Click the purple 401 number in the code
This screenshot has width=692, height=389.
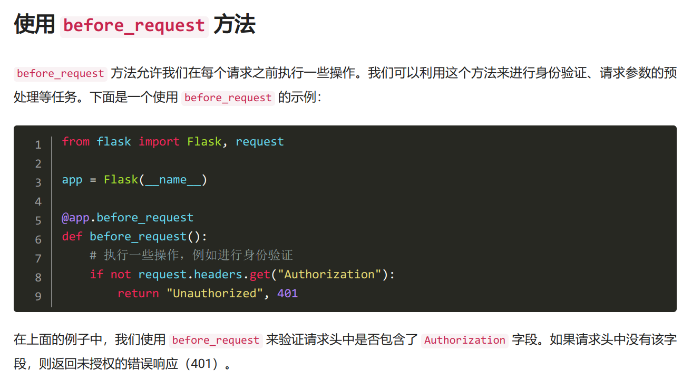pyautogui.click(x=287, y=293)
